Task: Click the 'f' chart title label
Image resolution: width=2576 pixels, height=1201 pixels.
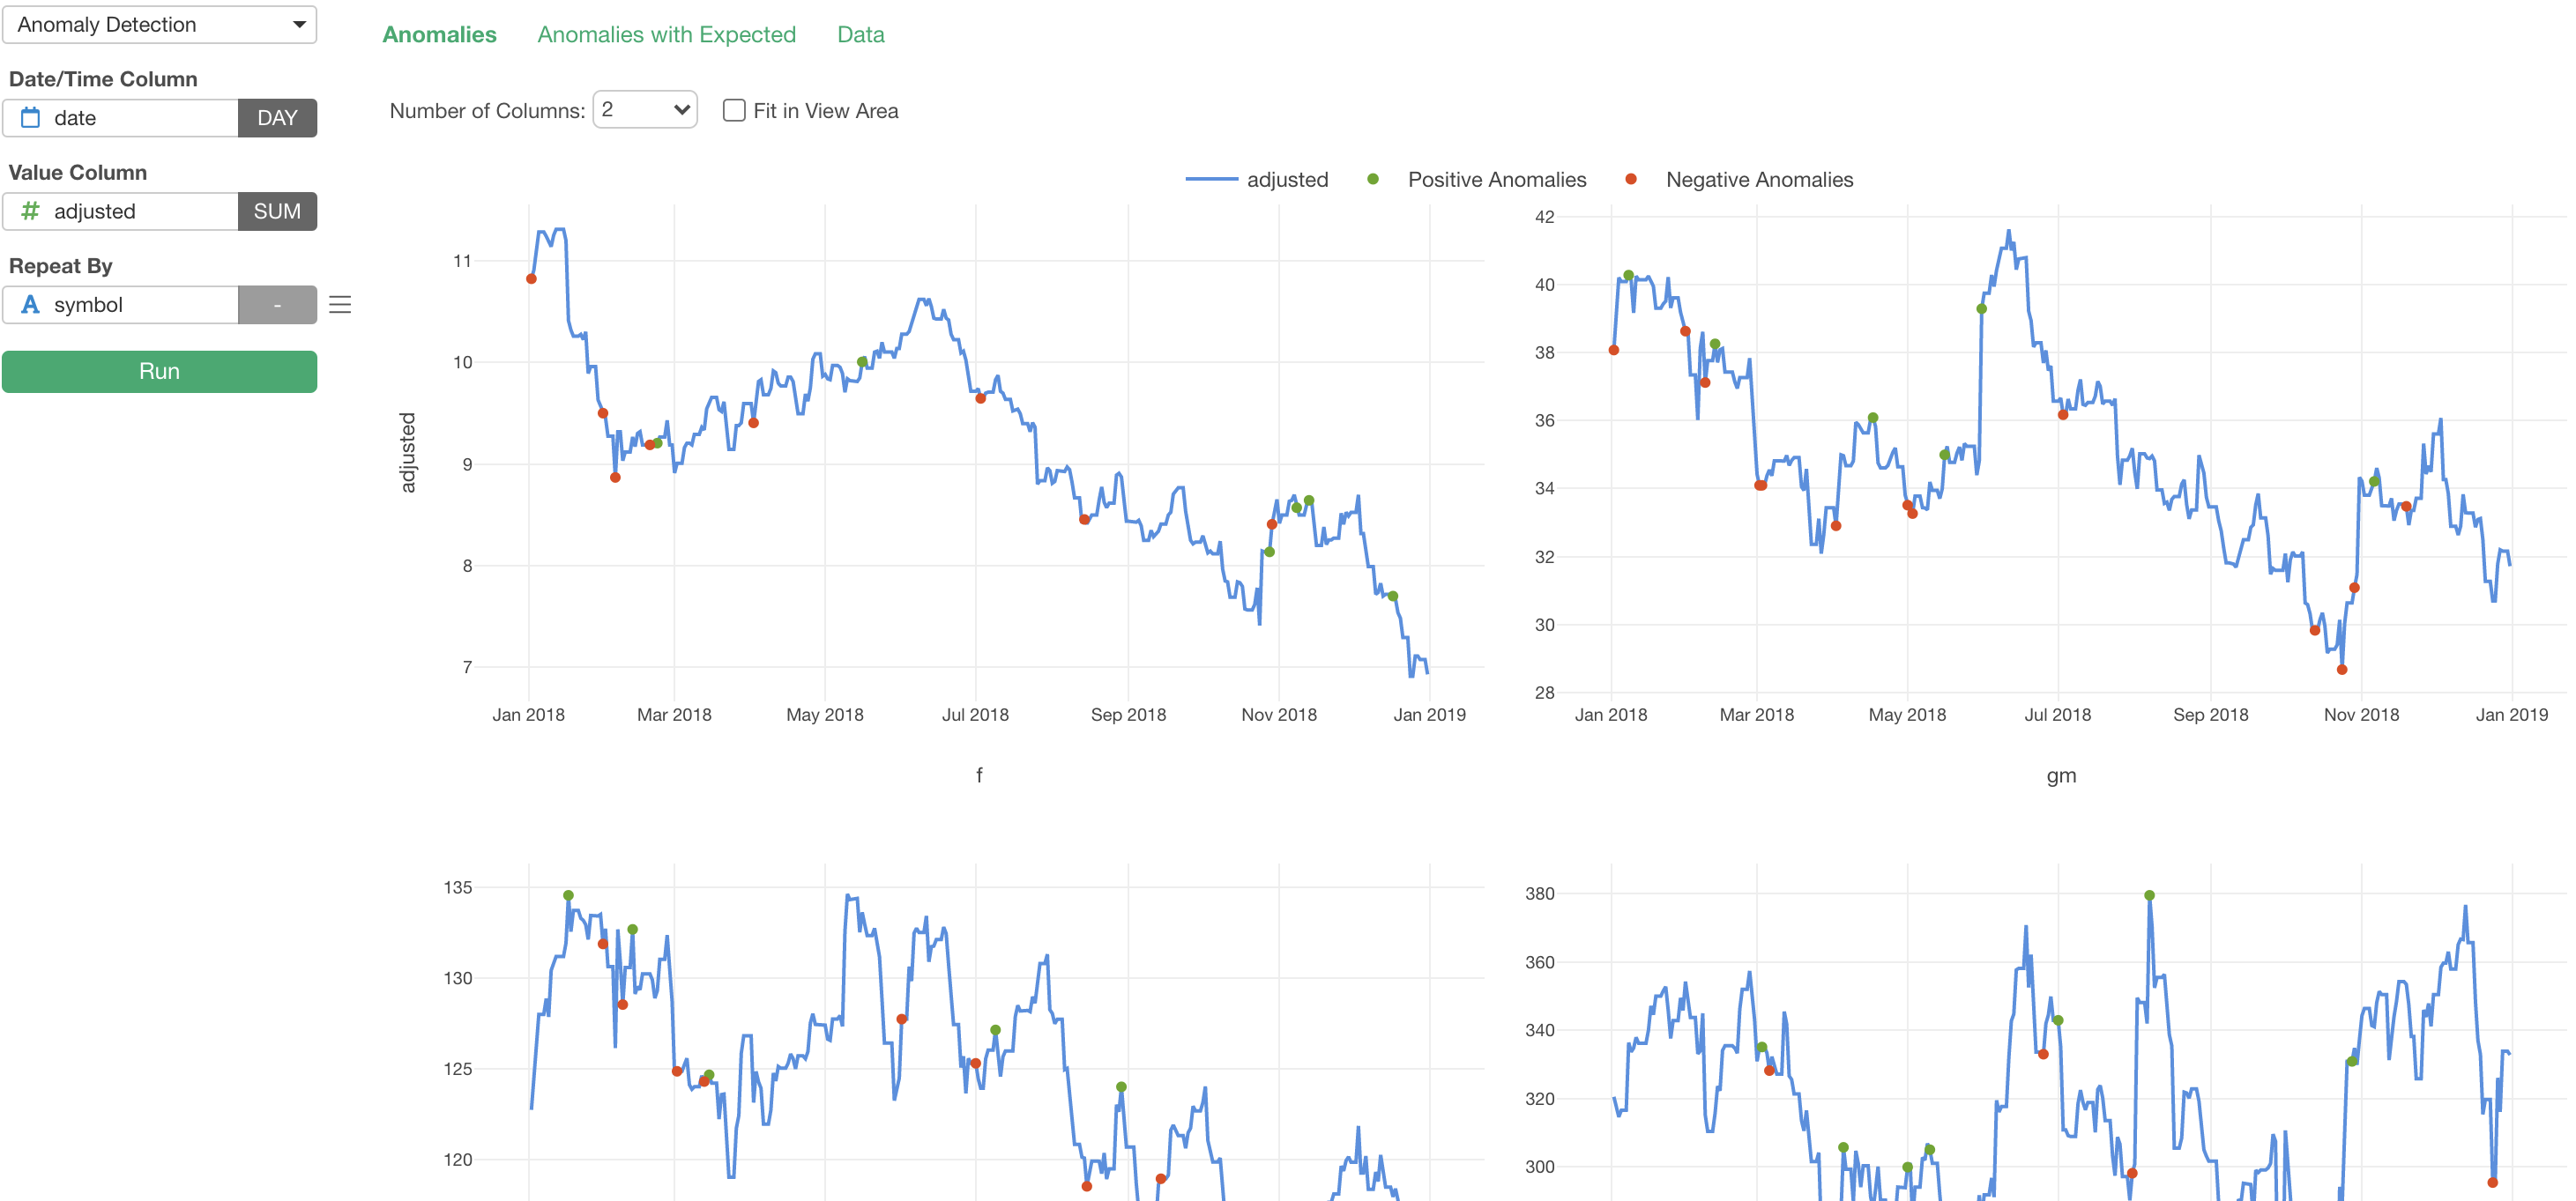Action: coord(979,775)
